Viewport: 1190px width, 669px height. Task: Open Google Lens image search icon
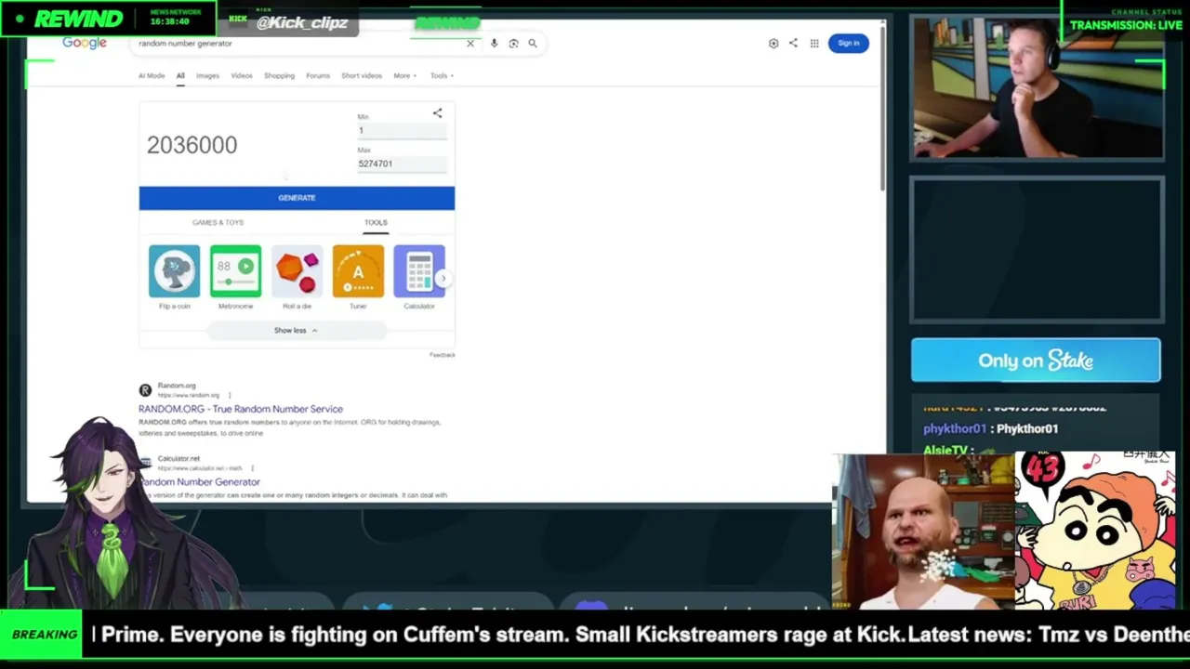point(513,44)
